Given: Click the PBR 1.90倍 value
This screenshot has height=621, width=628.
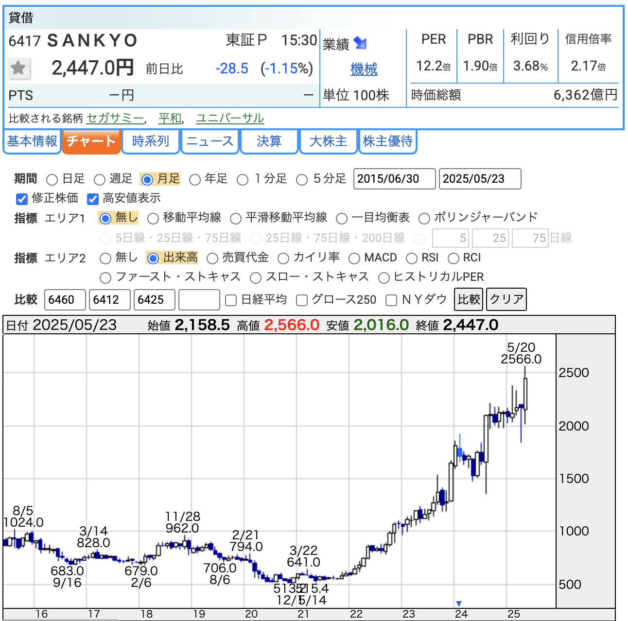Looking at the screenshot, I should tap(480, 66).
